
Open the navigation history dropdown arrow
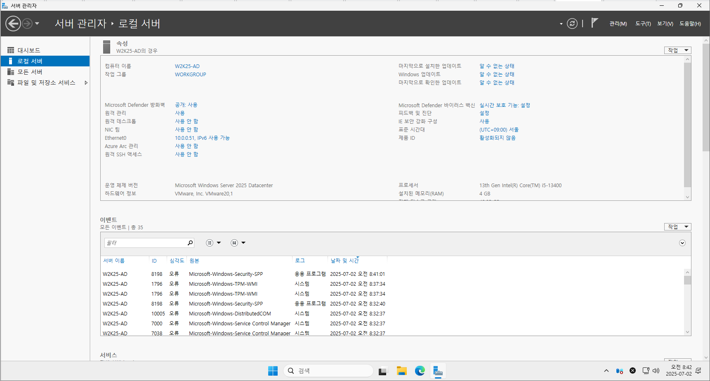tap(37, 24)
